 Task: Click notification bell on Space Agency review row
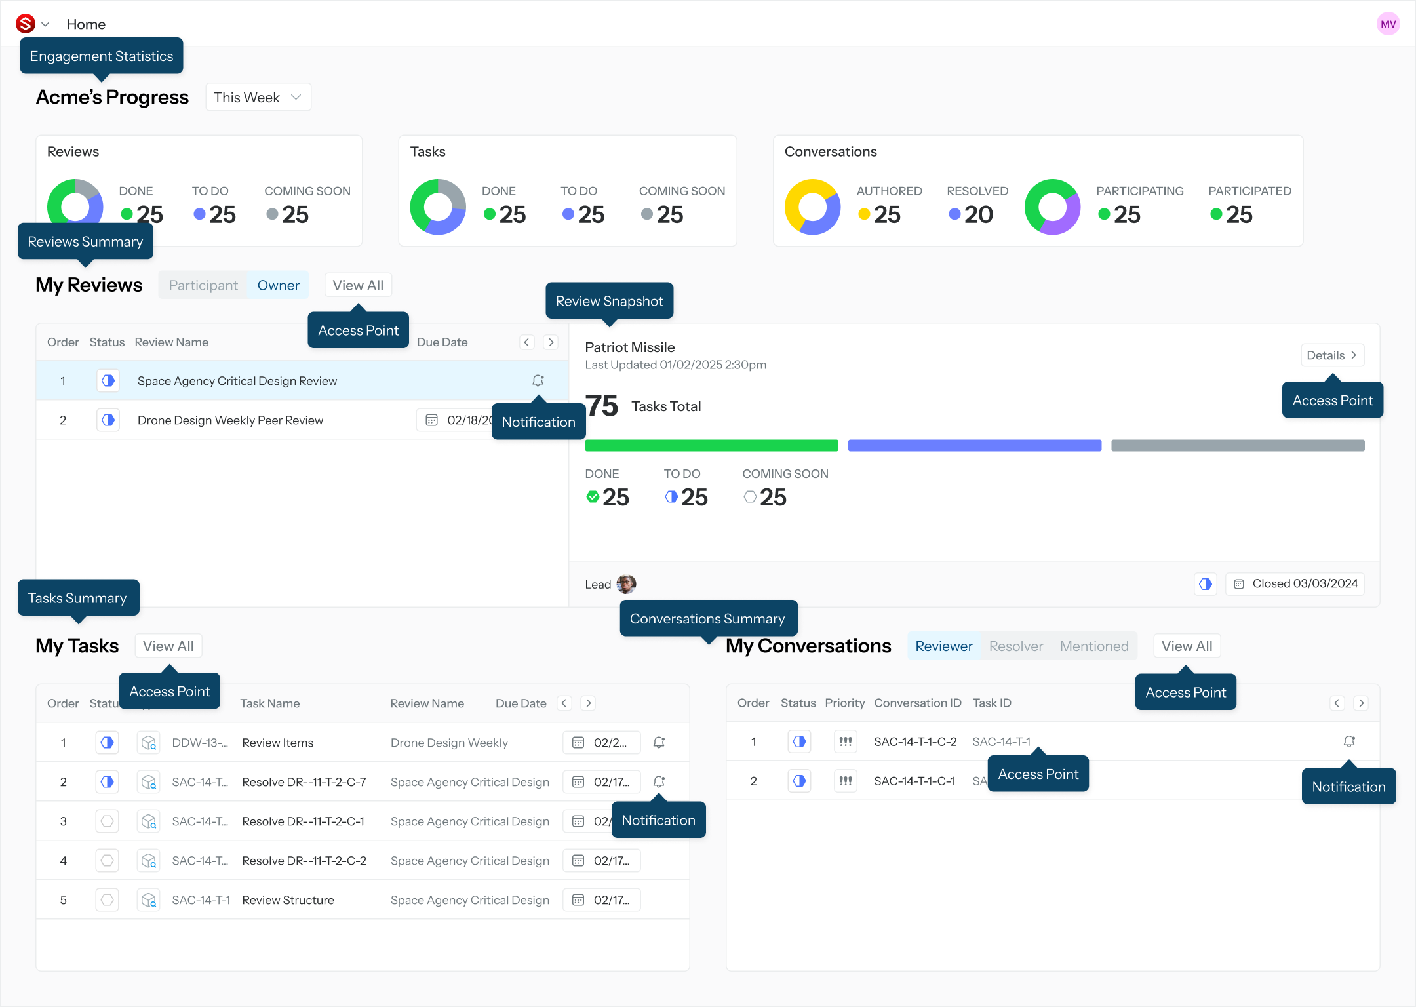point(538,380)
